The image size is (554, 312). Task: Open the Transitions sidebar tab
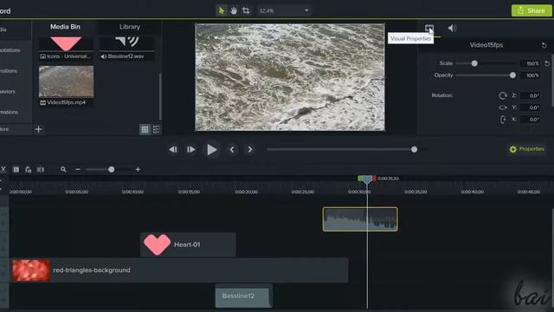9,71
